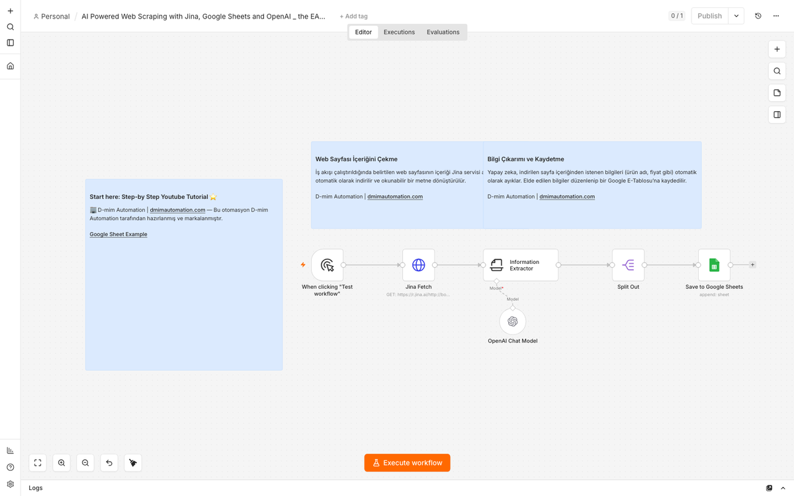
Task: Open dmimautomation.com link in Web Sayfası note
Action: coord(395,196)
